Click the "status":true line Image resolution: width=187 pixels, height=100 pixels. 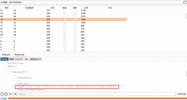pos(15,63)
